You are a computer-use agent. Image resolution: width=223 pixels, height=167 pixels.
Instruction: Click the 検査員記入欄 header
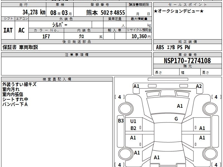57,79
